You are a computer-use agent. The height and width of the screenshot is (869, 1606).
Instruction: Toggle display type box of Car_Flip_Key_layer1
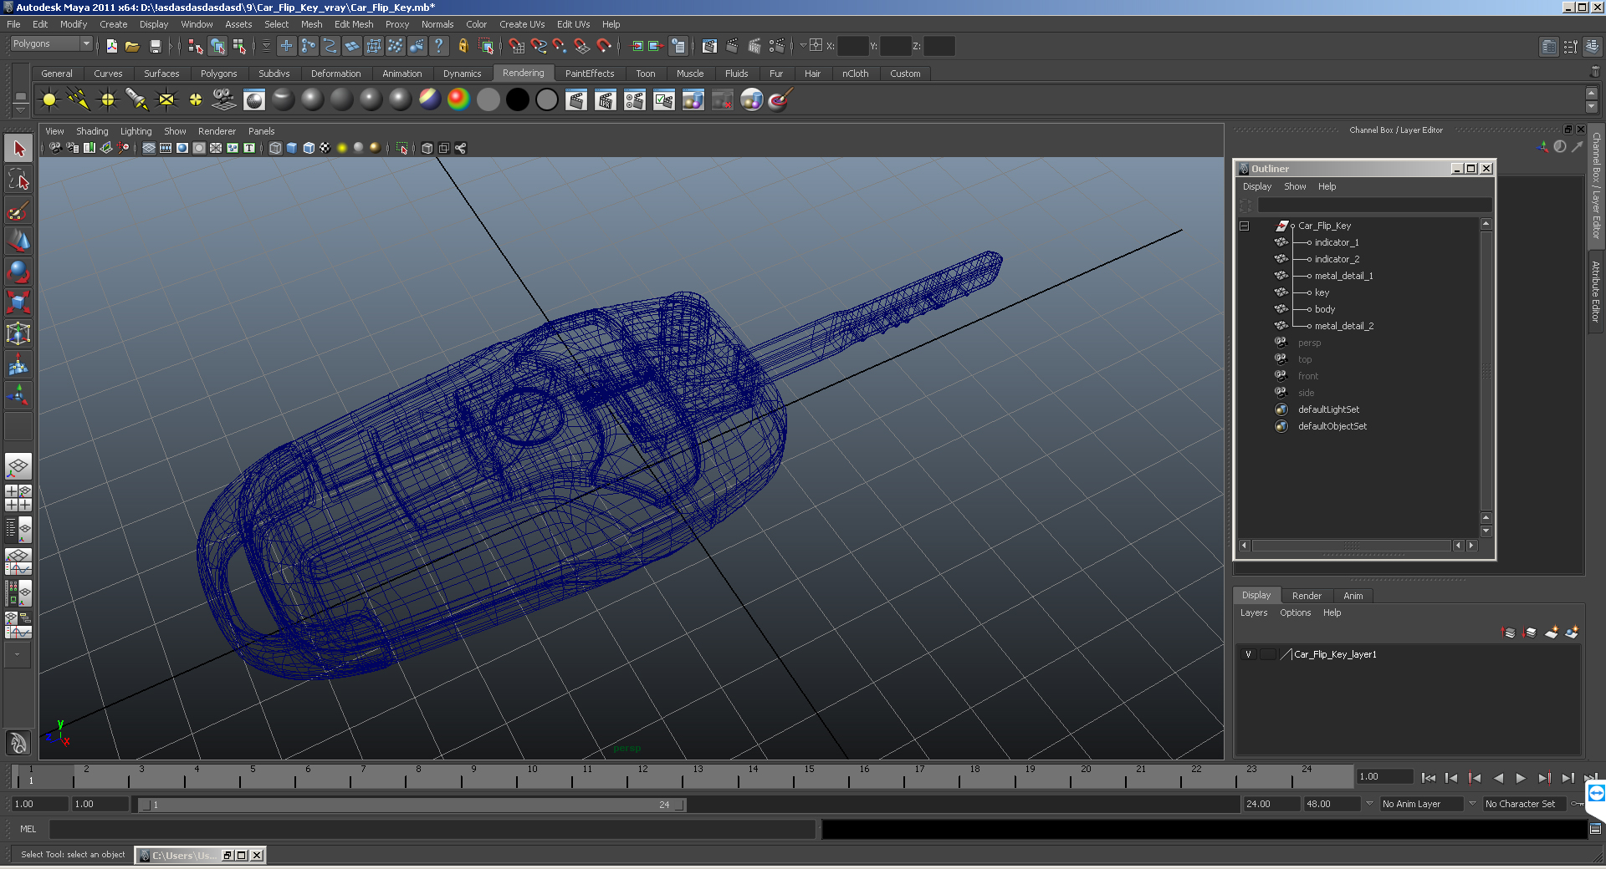click(1267, 654)
